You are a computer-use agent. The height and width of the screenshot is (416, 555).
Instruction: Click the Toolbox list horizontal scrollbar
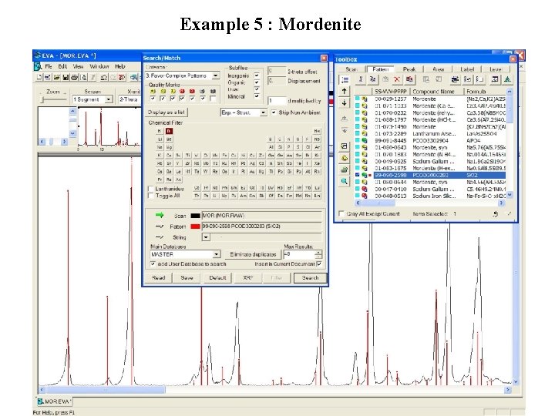(x=429, y=203)
